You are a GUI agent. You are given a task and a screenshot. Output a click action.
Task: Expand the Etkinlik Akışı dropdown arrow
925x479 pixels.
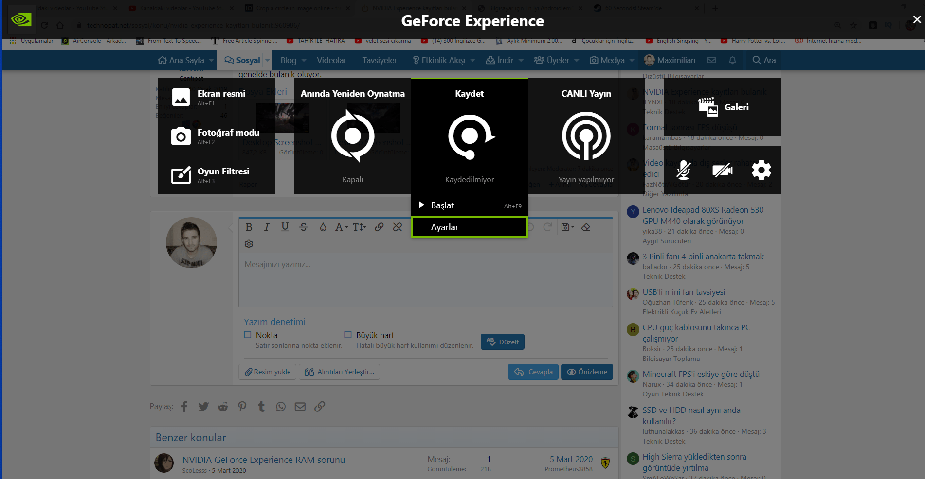[x=472, y=60]
